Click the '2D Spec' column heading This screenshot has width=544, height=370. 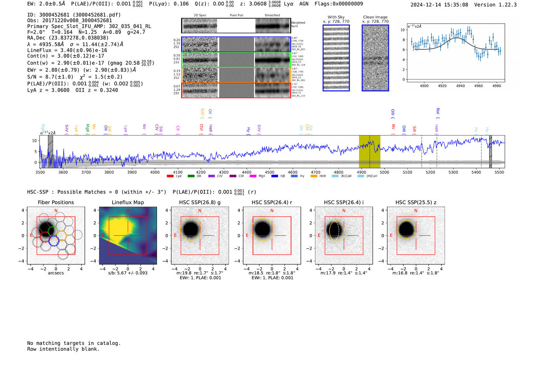coord(200,16)
